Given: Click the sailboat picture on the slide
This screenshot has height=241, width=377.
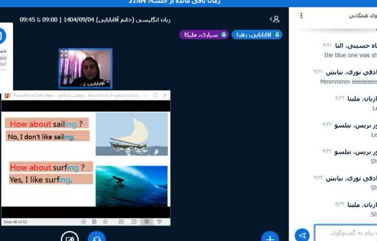Looking at the screenshot, I should pos(132,134).
